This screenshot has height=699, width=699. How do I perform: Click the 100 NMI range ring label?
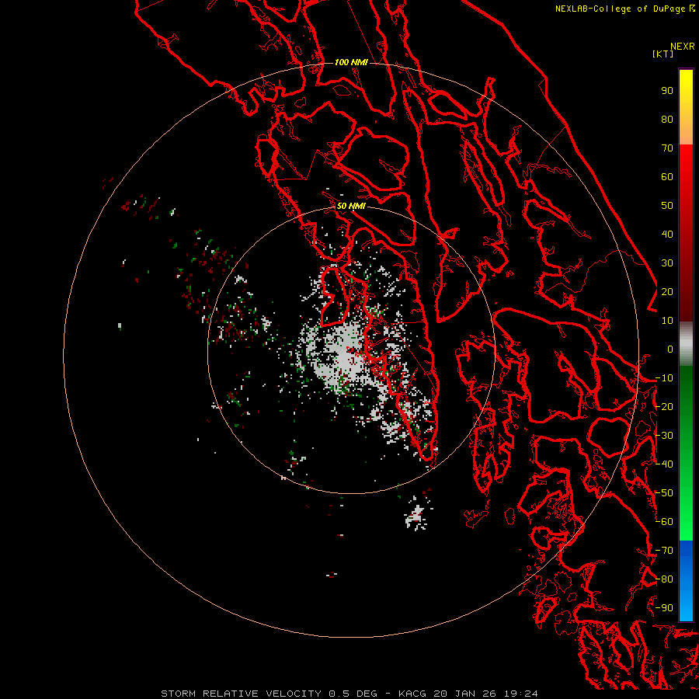click(351, 62)
